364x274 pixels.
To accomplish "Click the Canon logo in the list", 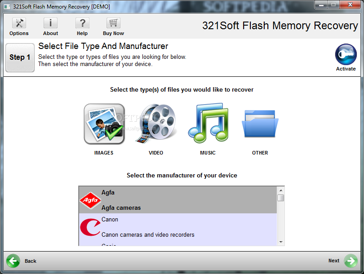I will point(90,227).
